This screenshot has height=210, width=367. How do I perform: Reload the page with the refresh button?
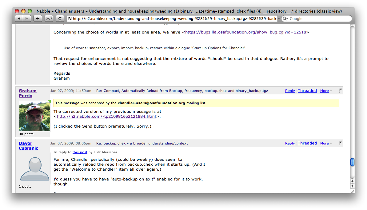[60, 18]
